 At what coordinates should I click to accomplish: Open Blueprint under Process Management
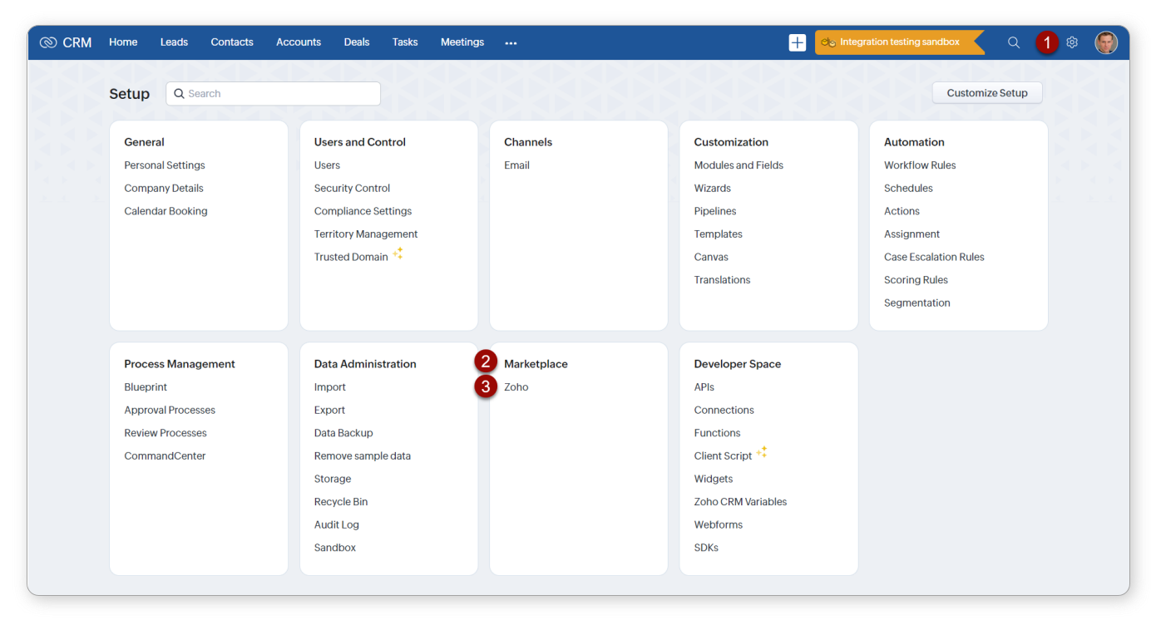point(146,387)
